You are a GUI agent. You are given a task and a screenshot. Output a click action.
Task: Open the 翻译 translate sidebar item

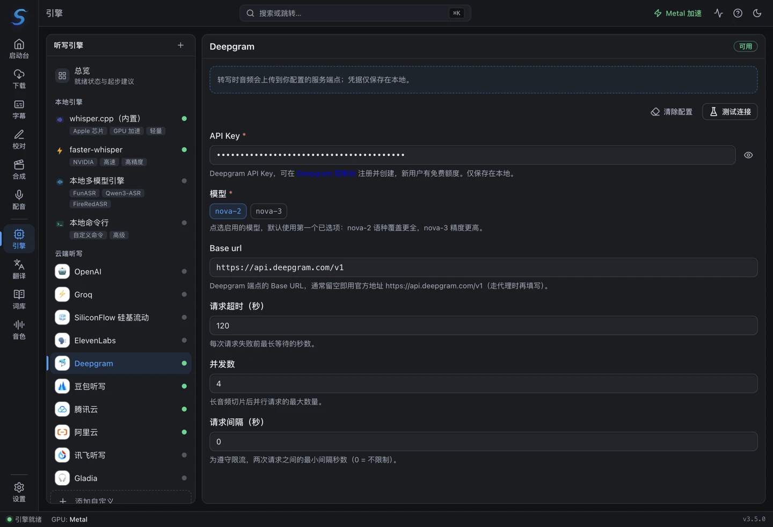point(19,269)
